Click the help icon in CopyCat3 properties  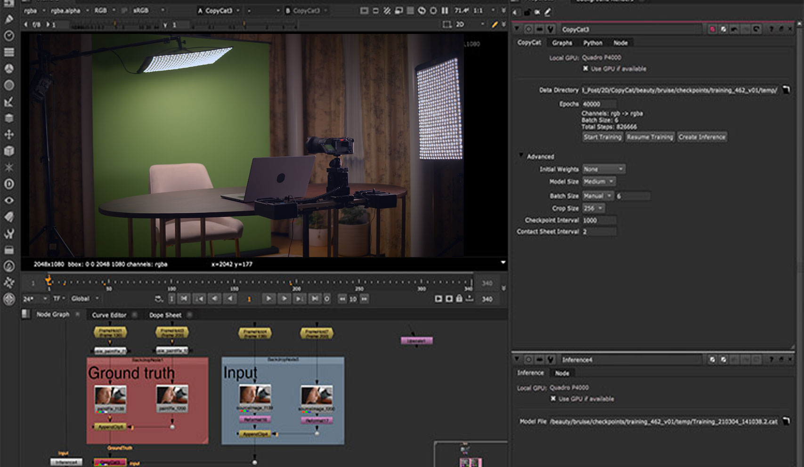pos(771,29)
